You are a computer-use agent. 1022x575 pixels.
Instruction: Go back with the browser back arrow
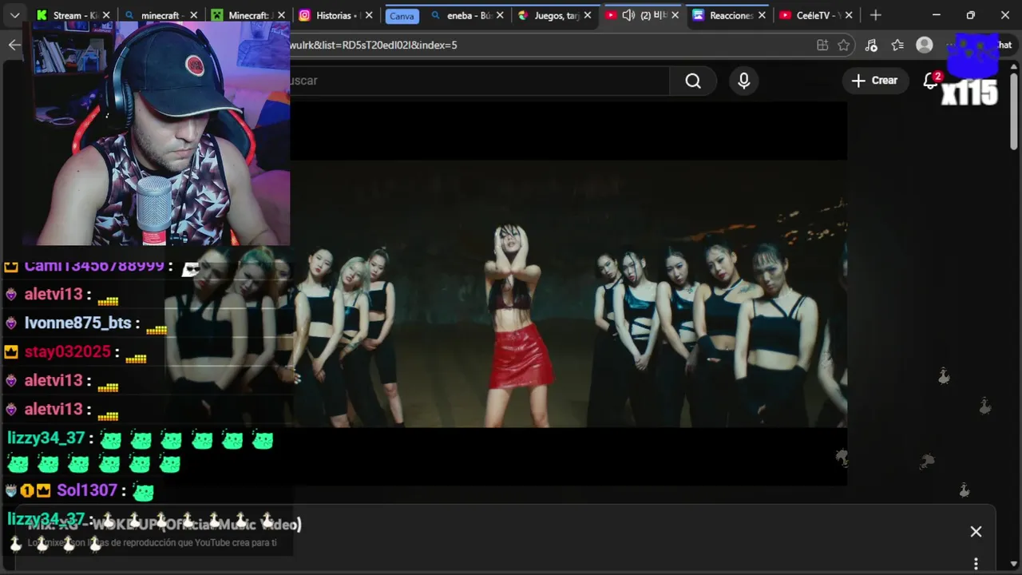click(14, 45)
